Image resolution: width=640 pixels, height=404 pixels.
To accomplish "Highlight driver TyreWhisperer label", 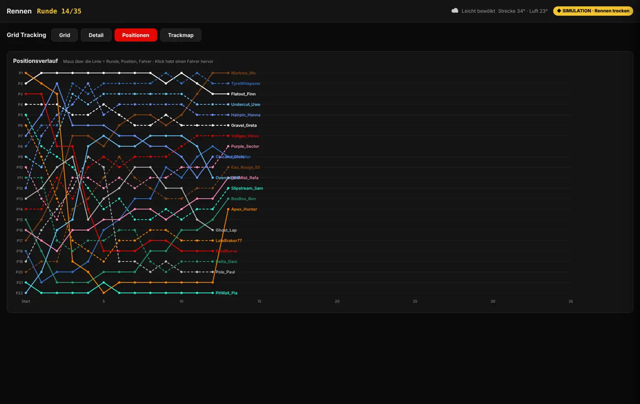I will [245, 84].
